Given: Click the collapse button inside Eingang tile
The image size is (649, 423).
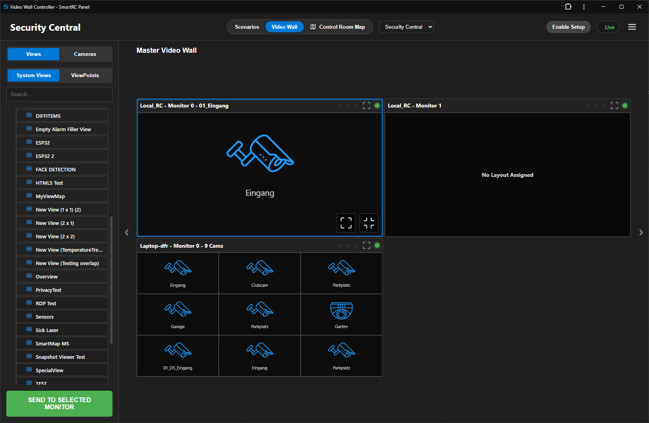Looking at the screenshot, I should pos(369,223).
